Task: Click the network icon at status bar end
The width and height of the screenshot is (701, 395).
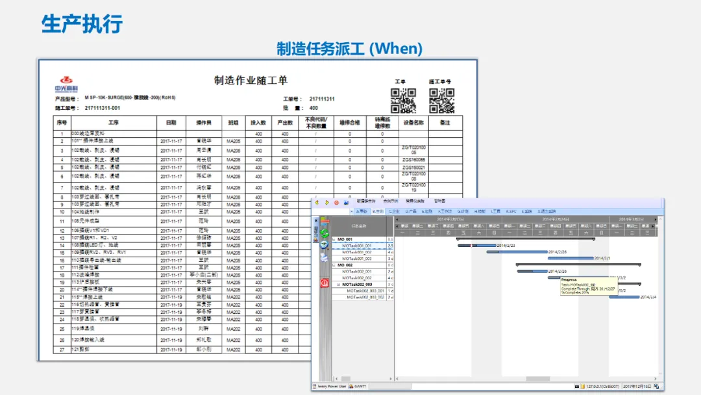Action: click(x=656, y=387)
